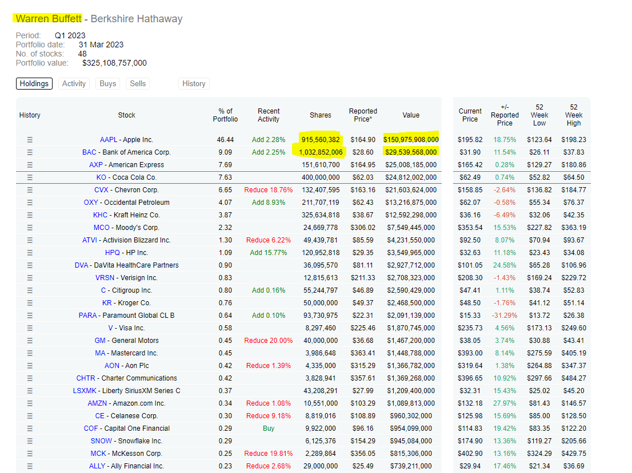Screen dimensions: 632x473
Task: Click history icon for Ally Financial row
Action: [x=30, y=466]
